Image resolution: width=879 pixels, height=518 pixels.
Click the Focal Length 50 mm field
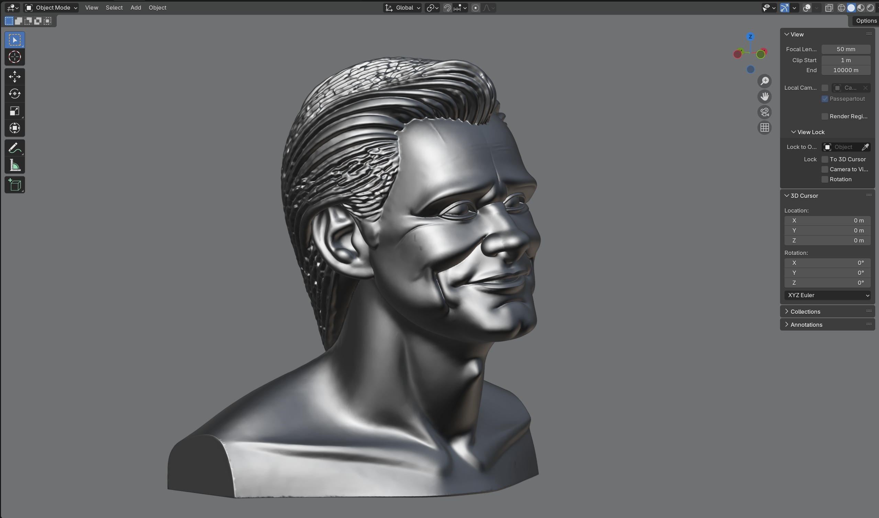(x=846, y=50)
